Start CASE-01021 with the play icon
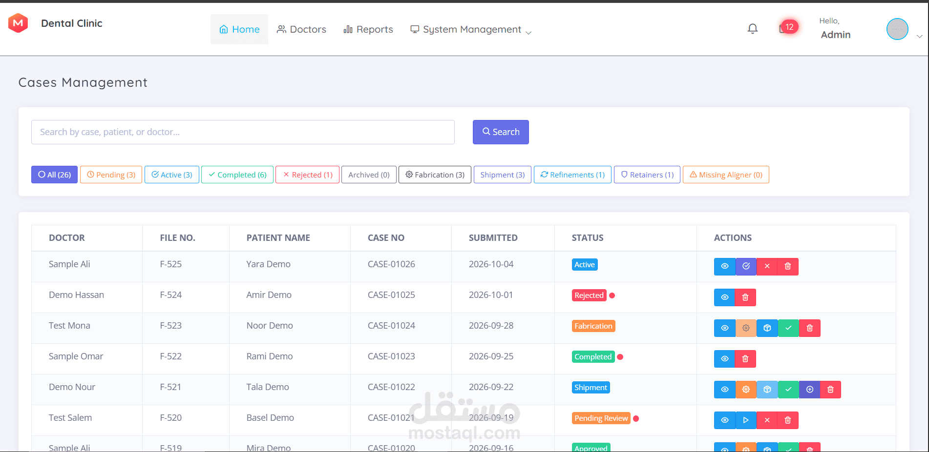 click(x=746, y=420)
